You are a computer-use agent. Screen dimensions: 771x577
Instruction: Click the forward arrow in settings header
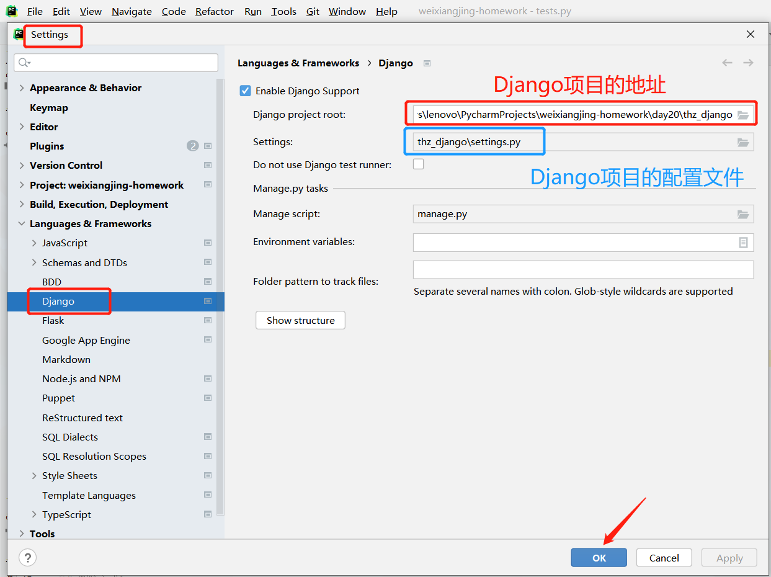[x=748, y=63]
